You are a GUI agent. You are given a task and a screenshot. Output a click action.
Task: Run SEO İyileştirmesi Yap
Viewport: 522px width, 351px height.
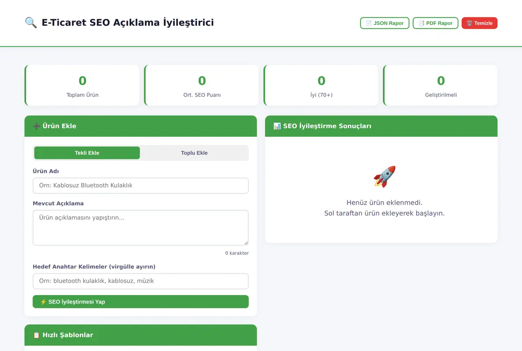[141, 301]
